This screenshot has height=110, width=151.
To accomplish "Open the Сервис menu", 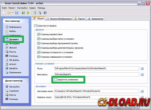I will coord(32,8).
